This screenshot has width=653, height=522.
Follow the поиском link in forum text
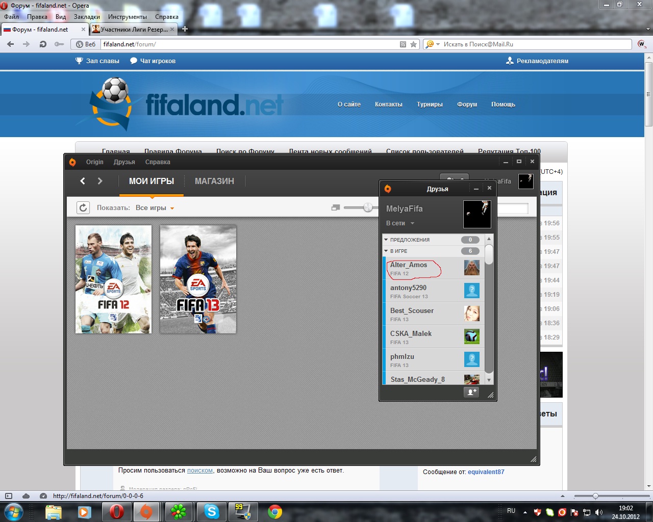coord(200,471)
